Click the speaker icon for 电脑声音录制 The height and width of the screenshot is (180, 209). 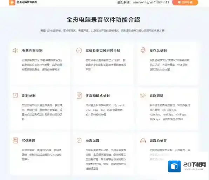(15, 51)
